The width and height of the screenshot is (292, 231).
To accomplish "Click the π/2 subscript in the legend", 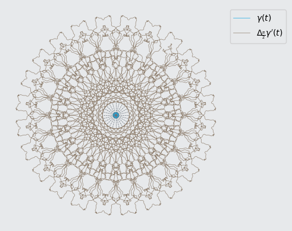I will 263,35.
